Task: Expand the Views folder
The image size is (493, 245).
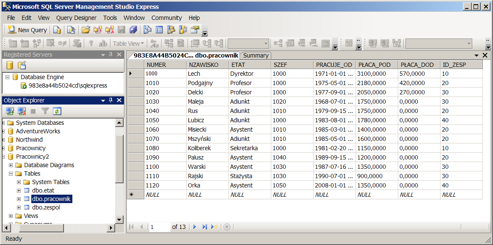Action: coord(11,216)
